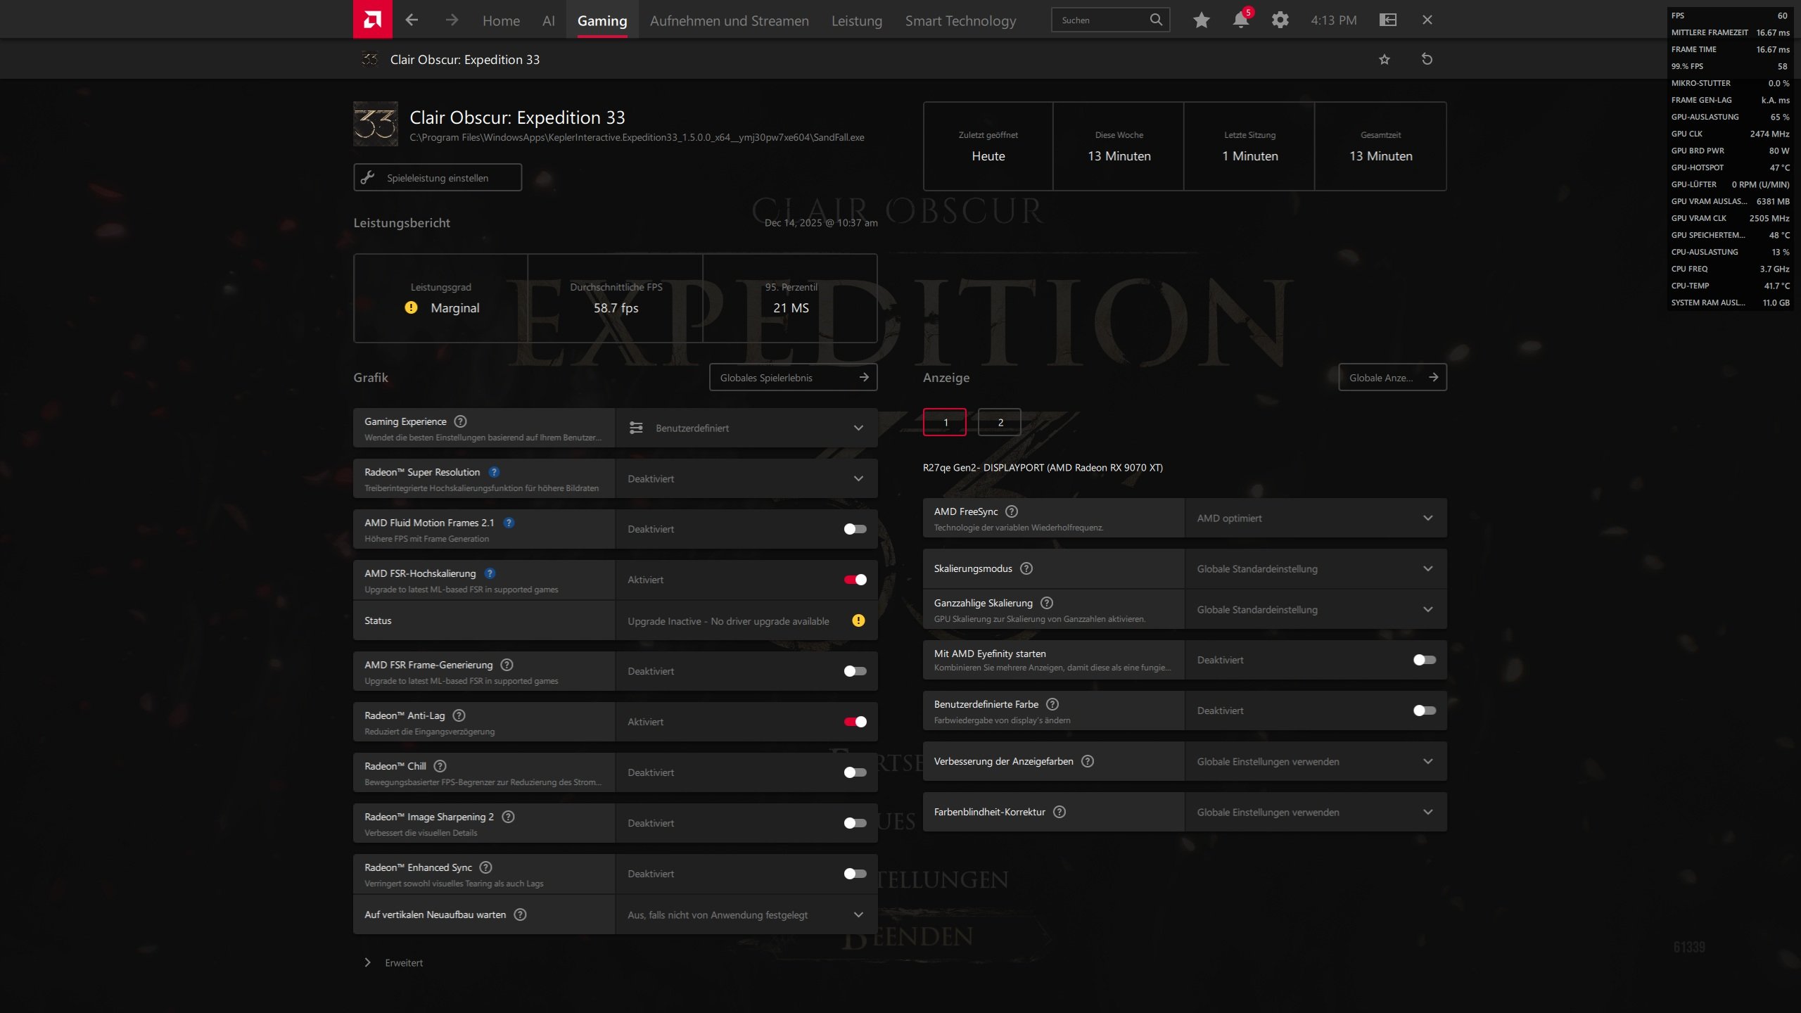Disable the Radeon Anti-Lag toggle

pos(855,722)
